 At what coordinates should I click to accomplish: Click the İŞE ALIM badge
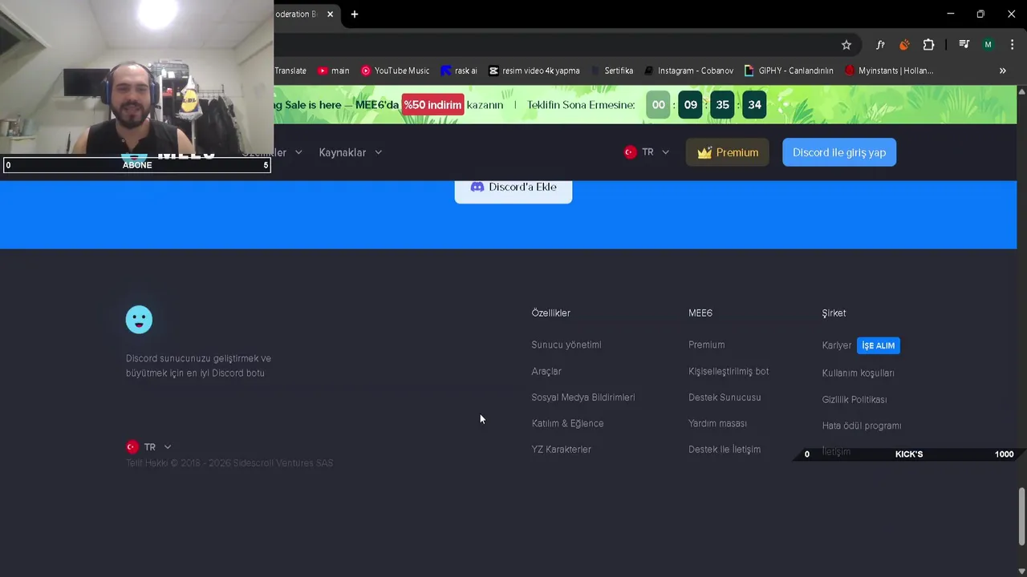(878, 345)
